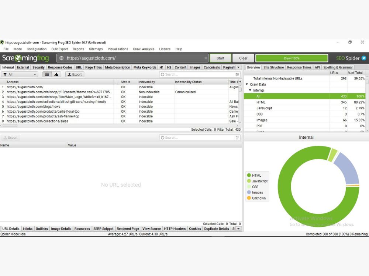Select the ash-flannel-top product URL row
The height and width of the screenshot is (276, 369).
tap(119, 116)
